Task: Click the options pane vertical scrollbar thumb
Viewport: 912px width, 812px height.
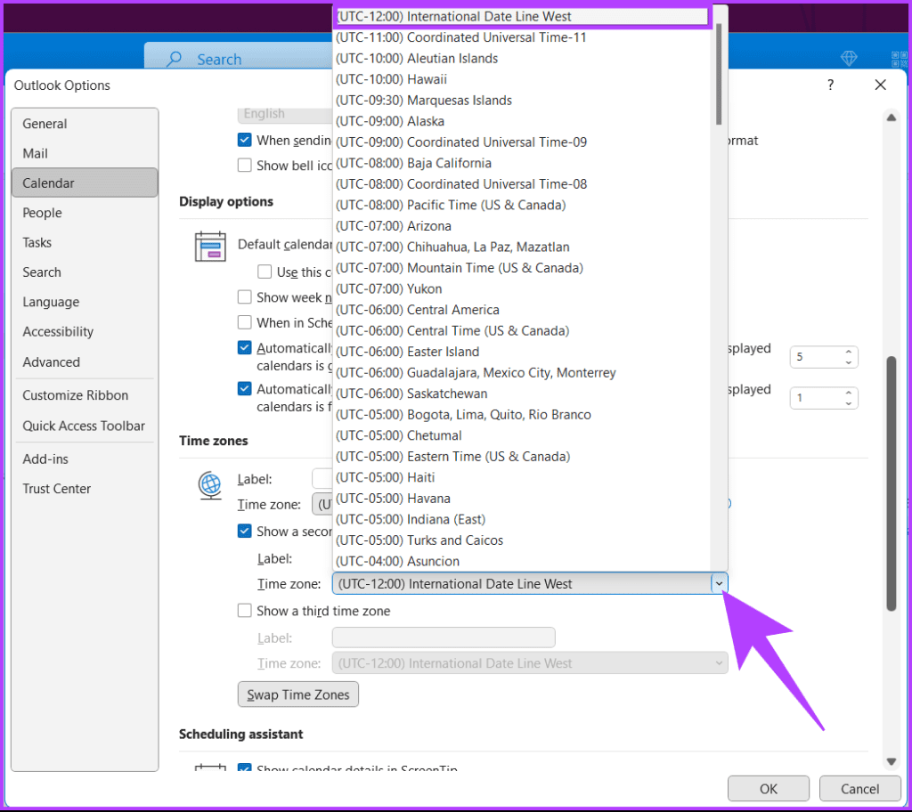Action: (x=891, y=483)
